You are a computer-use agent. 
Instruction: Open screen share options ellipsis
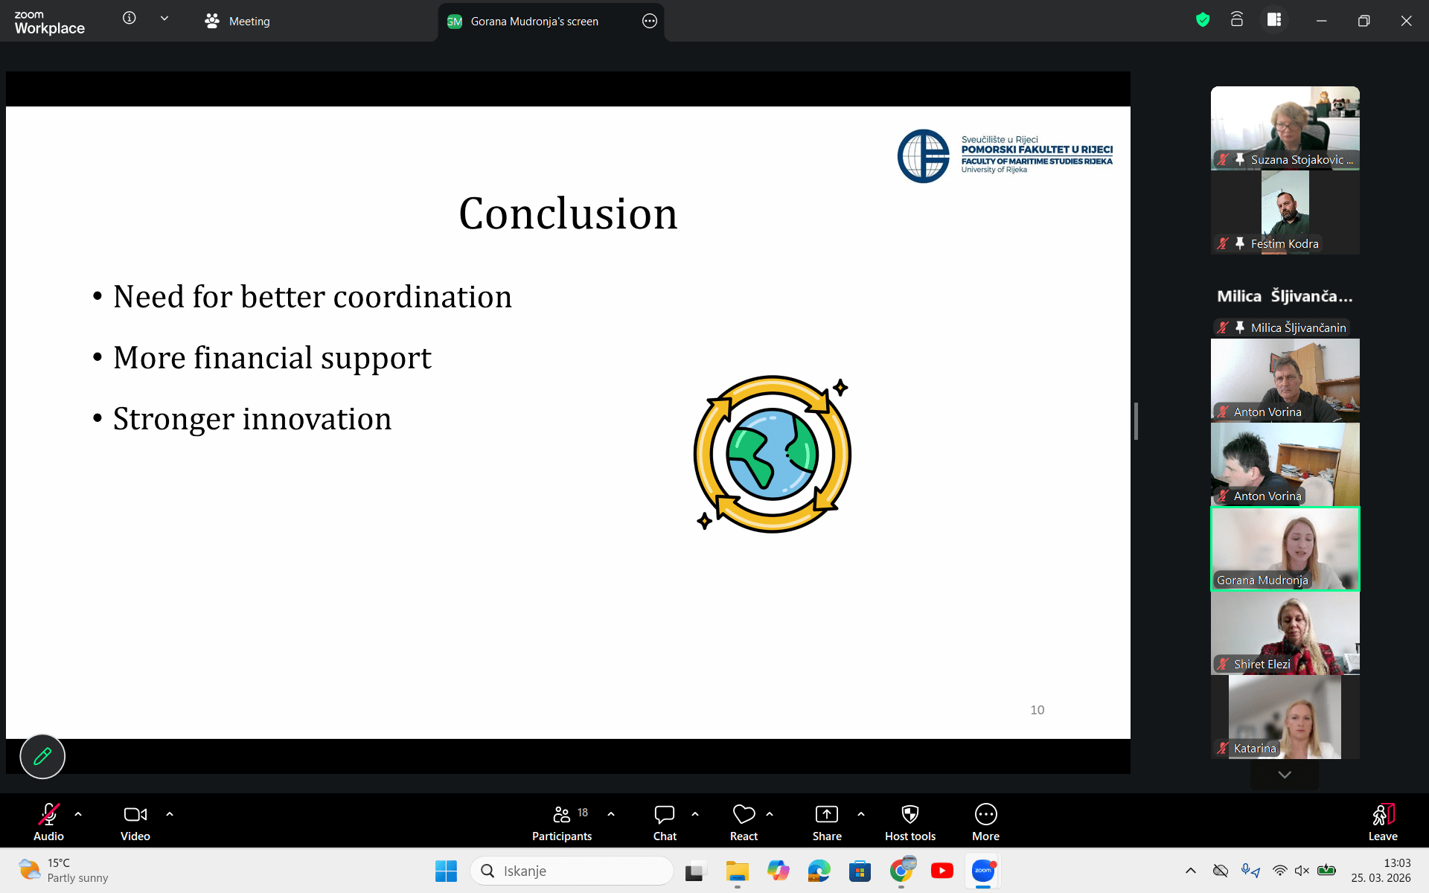[x=649, y=22]
